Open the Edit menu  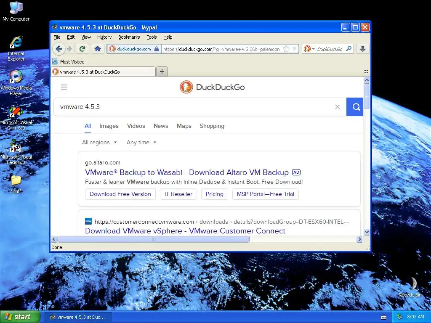point(71,37)
